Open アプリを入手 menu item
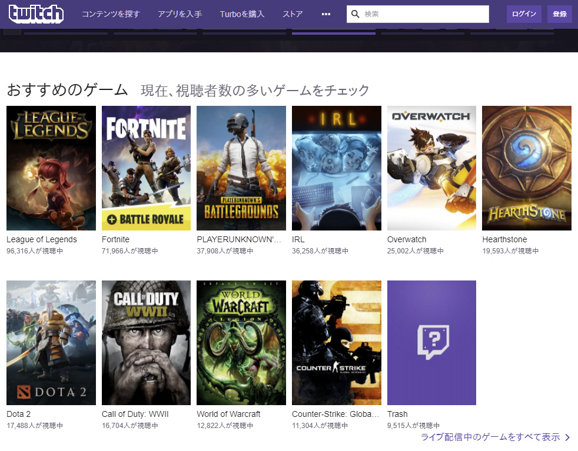 [x=180, y=14]
